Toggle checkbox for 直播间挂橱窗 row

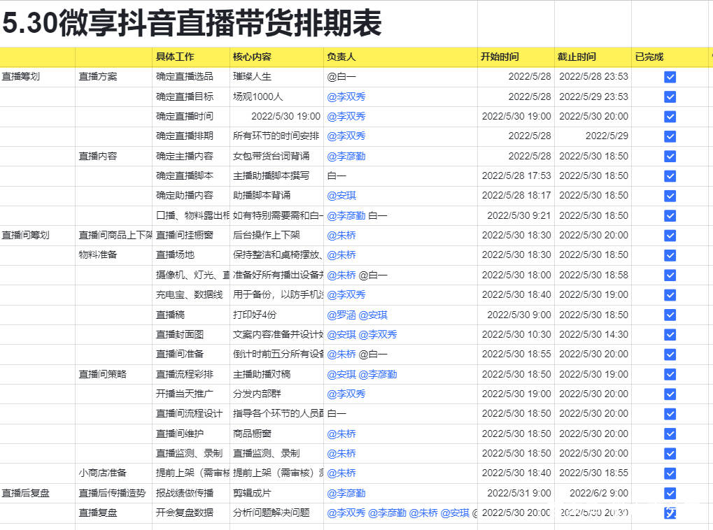(670, 236)
